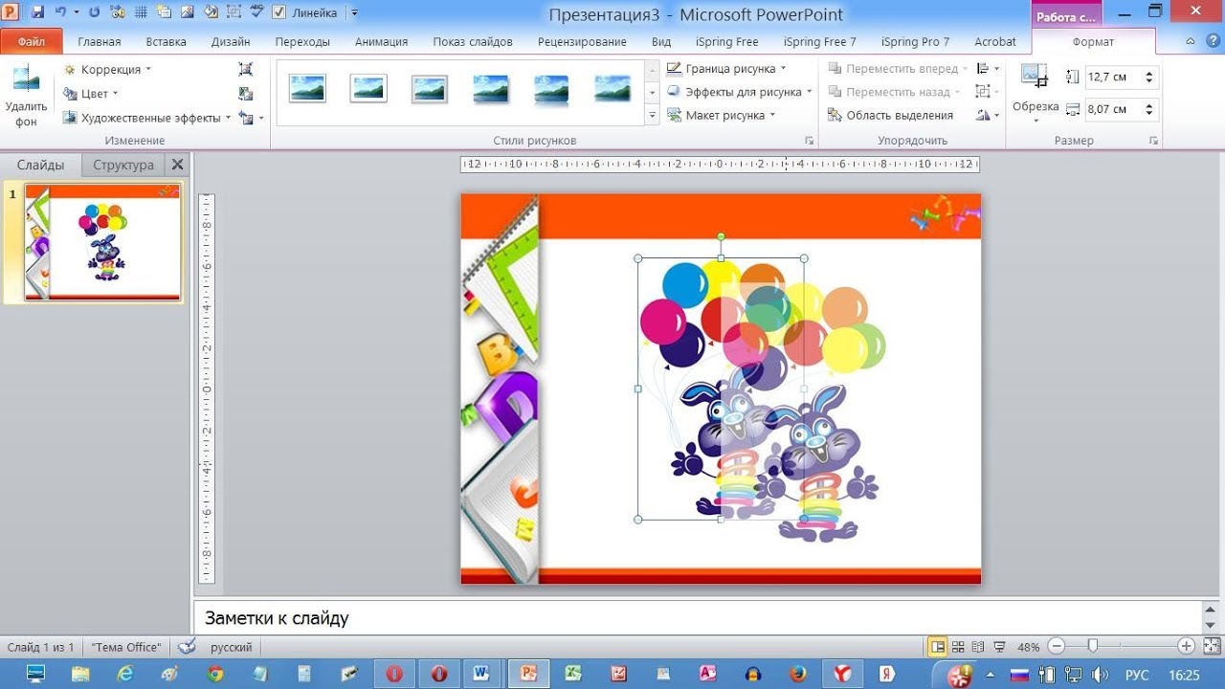Toggle the Линейка (Ruler) checkbox

coord(279,13)
